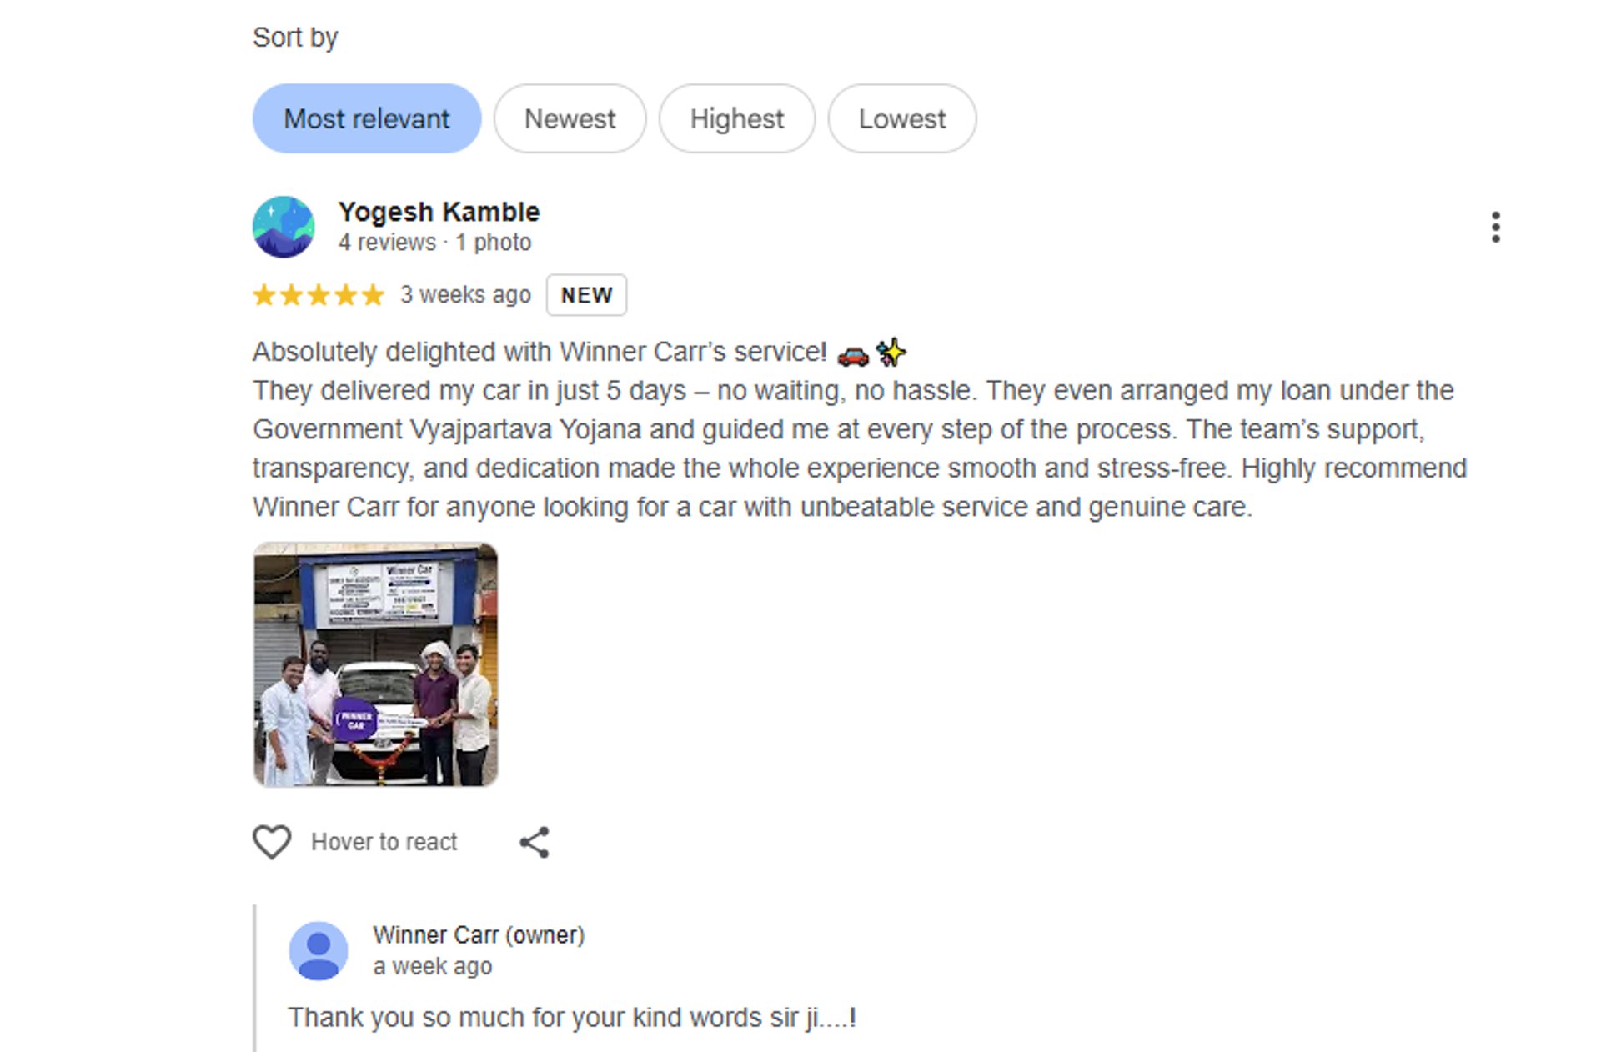The width and height of the screenshot is (1601, 1052).
Task: Click the 'a week ago' reply timestamp
Action: [433, 967]
